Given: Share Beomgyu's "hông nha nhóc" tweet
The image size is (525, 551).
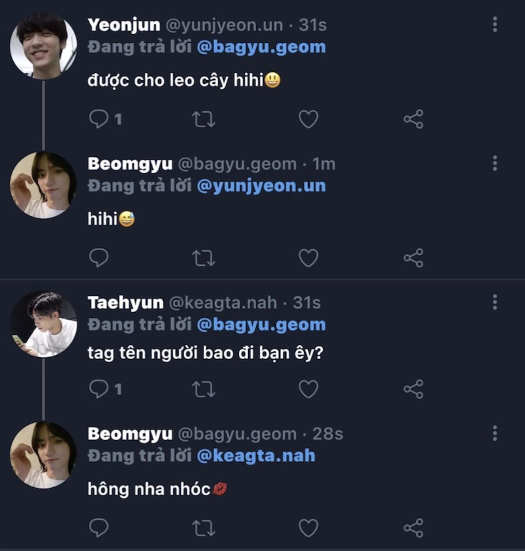Looking at the screenshot, I should [413, 528].
